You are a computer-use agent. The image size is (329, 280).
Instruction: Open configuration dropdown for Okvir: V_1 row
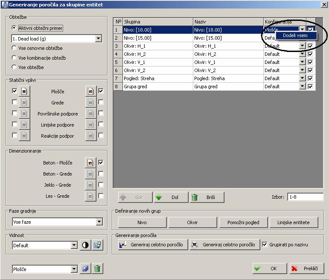pos(302,62)
